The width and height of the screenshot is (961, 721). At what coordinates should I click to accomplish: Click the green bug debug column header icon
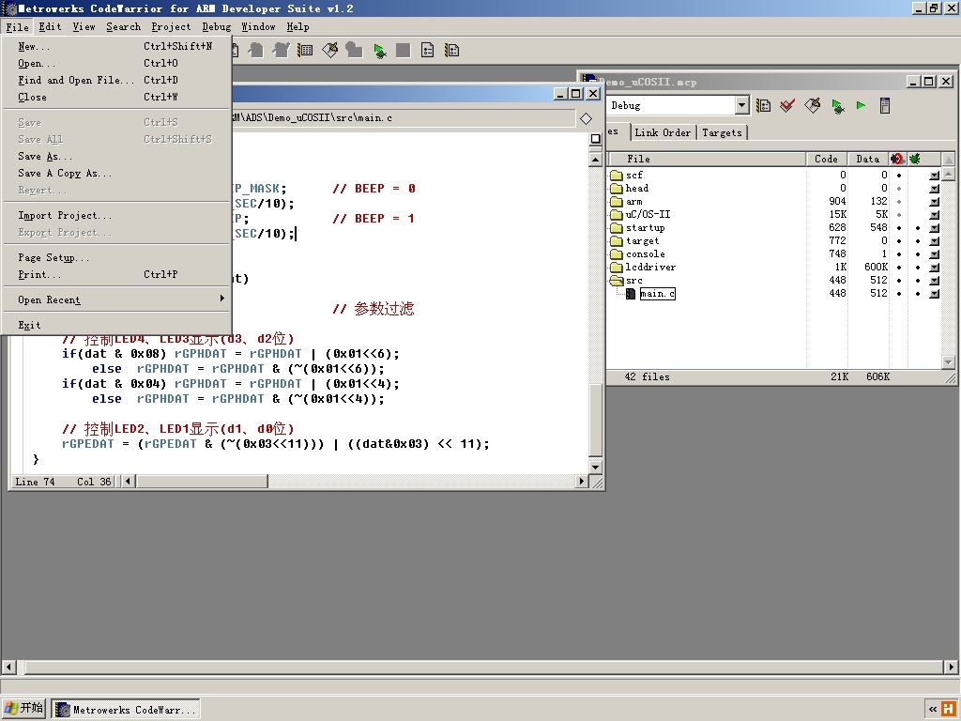(914, 159)
